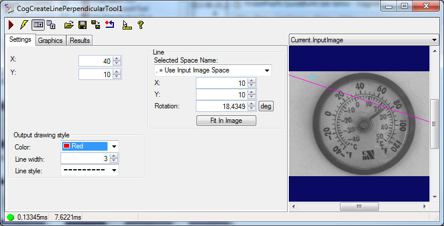Toggle the electric lightning bolt icon
444x226 pixels.
click(24, 25)
